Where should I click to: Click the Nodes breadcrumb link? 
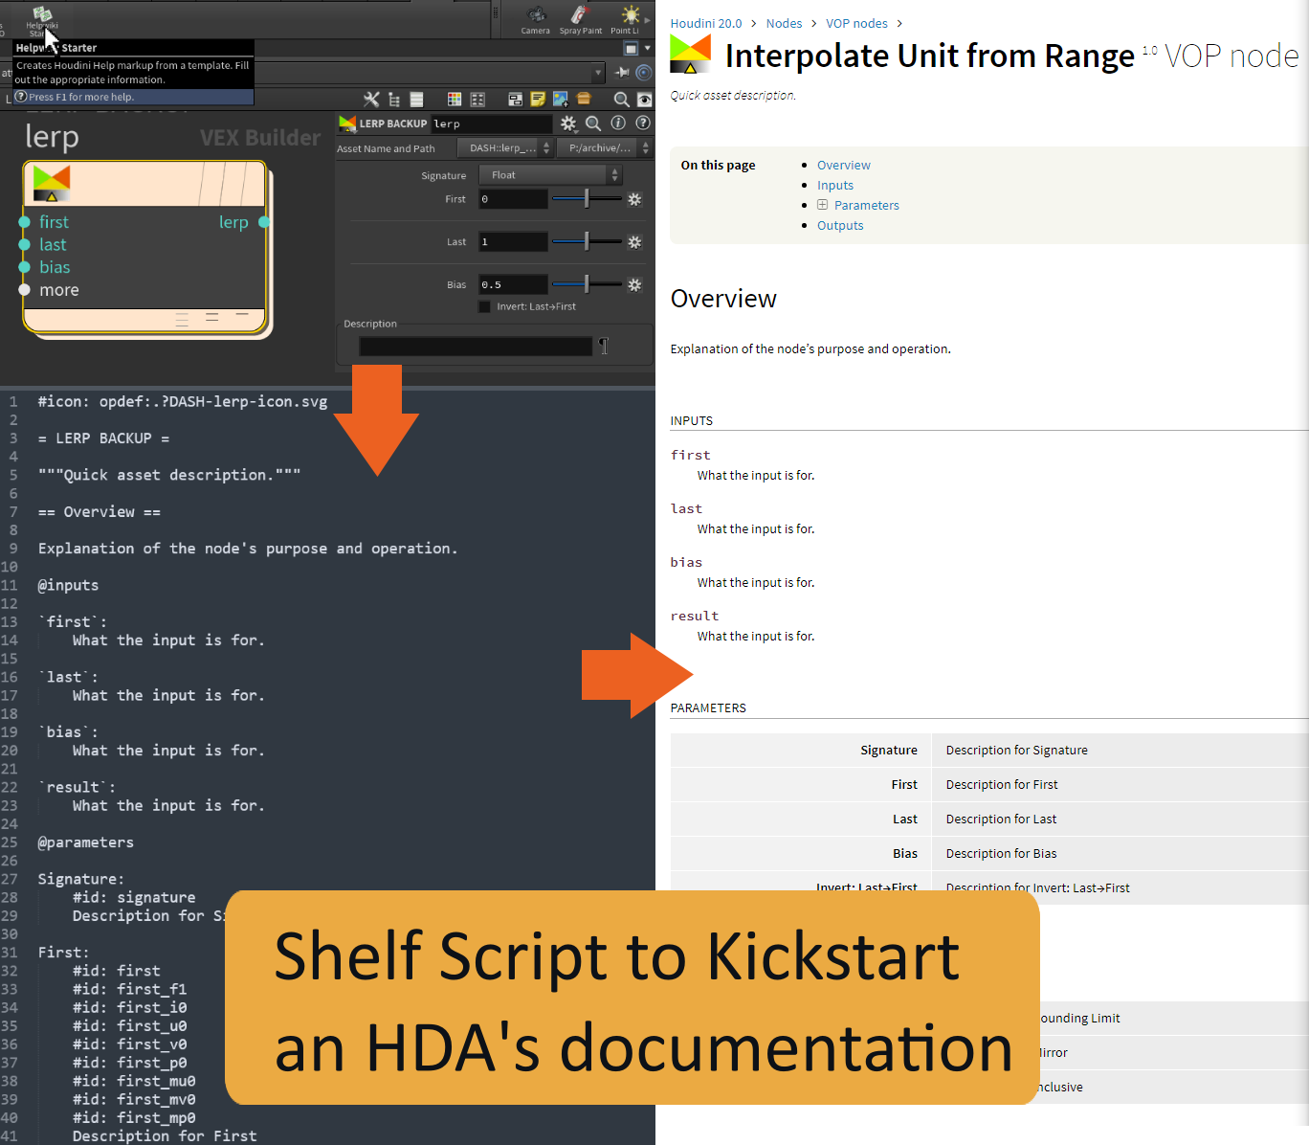pyautogui.click(x=784, y=23)
